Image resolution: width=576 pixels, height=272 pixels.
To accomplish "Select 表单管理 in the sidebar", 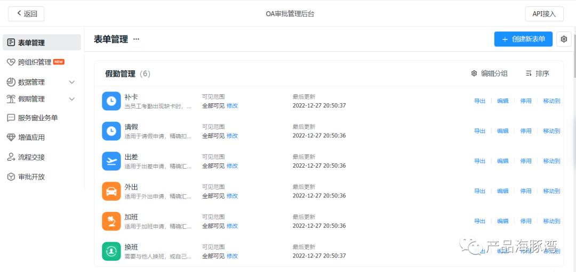I will [42, 43].
